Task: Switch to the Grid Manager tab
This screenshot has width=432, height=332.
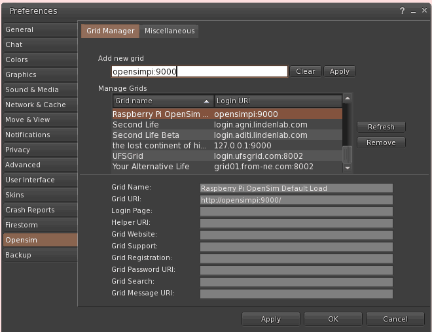Action: 110,31
